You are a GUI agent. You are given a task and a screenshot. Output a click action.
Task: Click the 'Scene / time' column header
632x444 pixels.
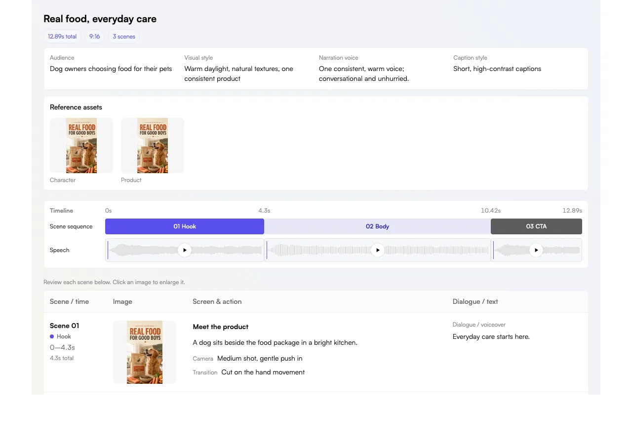pos(70,301)
